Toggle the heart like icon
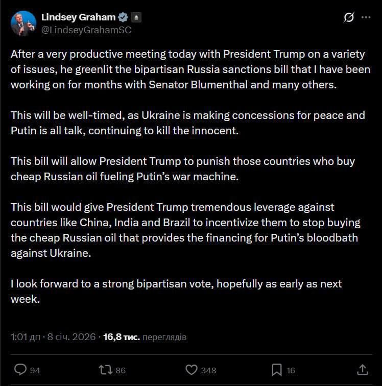This screenshot has height=386, width=382. pos(191,370)
